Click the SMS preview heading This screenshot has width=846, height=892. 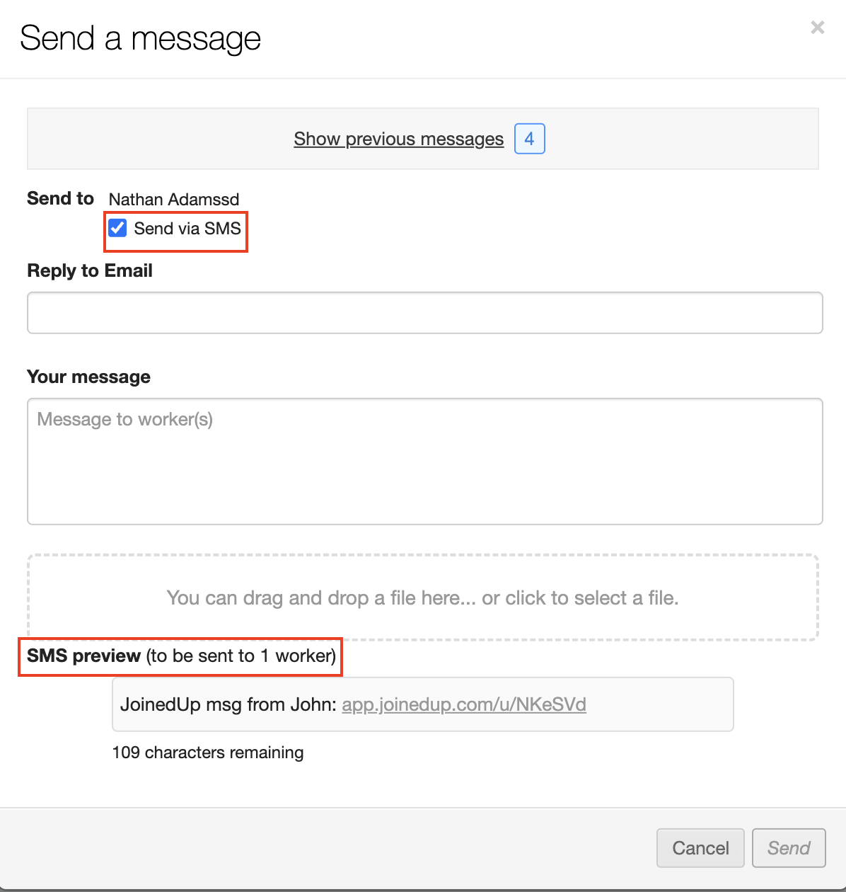pos(83,656)
